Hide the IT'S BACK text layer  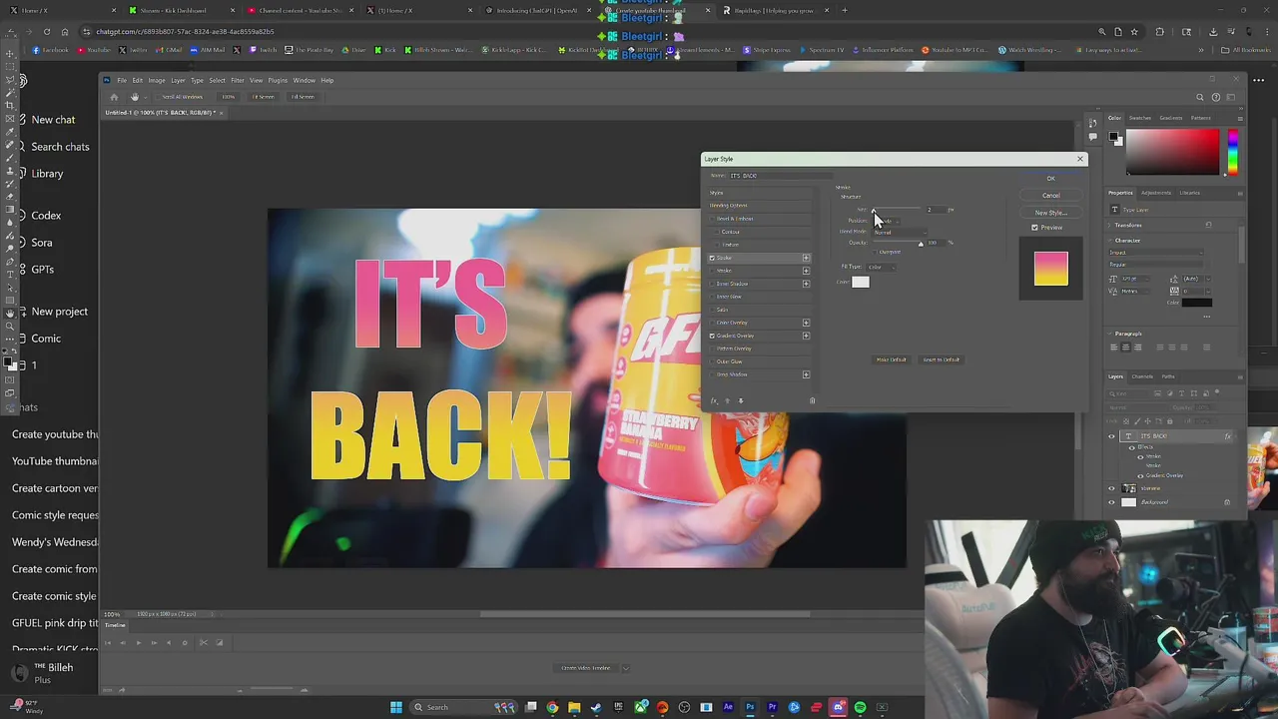[1111, 436]
